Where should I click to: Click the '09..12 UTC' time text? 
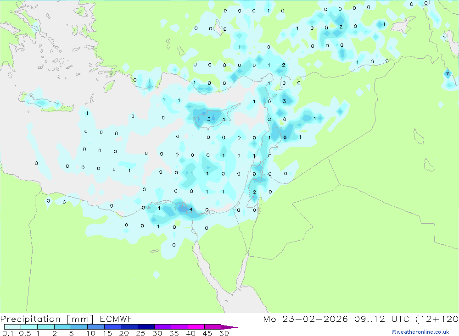382,319
